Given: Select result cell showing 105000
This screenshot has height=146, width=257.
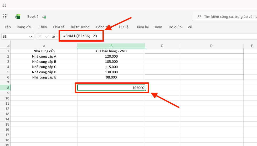Looking at the screenshot, I should 111,88.
